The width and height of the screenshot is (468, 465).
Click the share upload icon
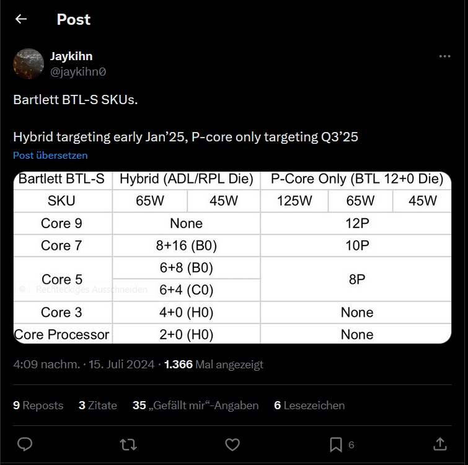pos(439,444)
